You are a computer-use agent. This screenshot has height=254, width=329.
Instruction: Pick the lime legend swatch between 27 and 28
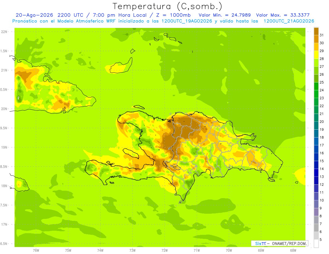(316, 63)
